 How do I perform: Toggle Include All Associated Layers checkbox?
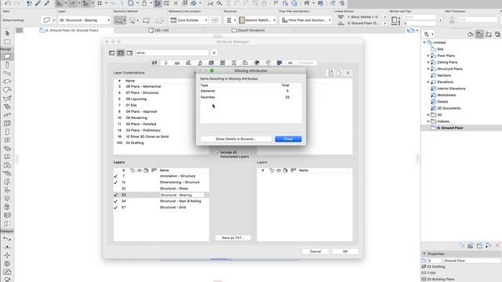pyautogui.click(x=217, y=153)
